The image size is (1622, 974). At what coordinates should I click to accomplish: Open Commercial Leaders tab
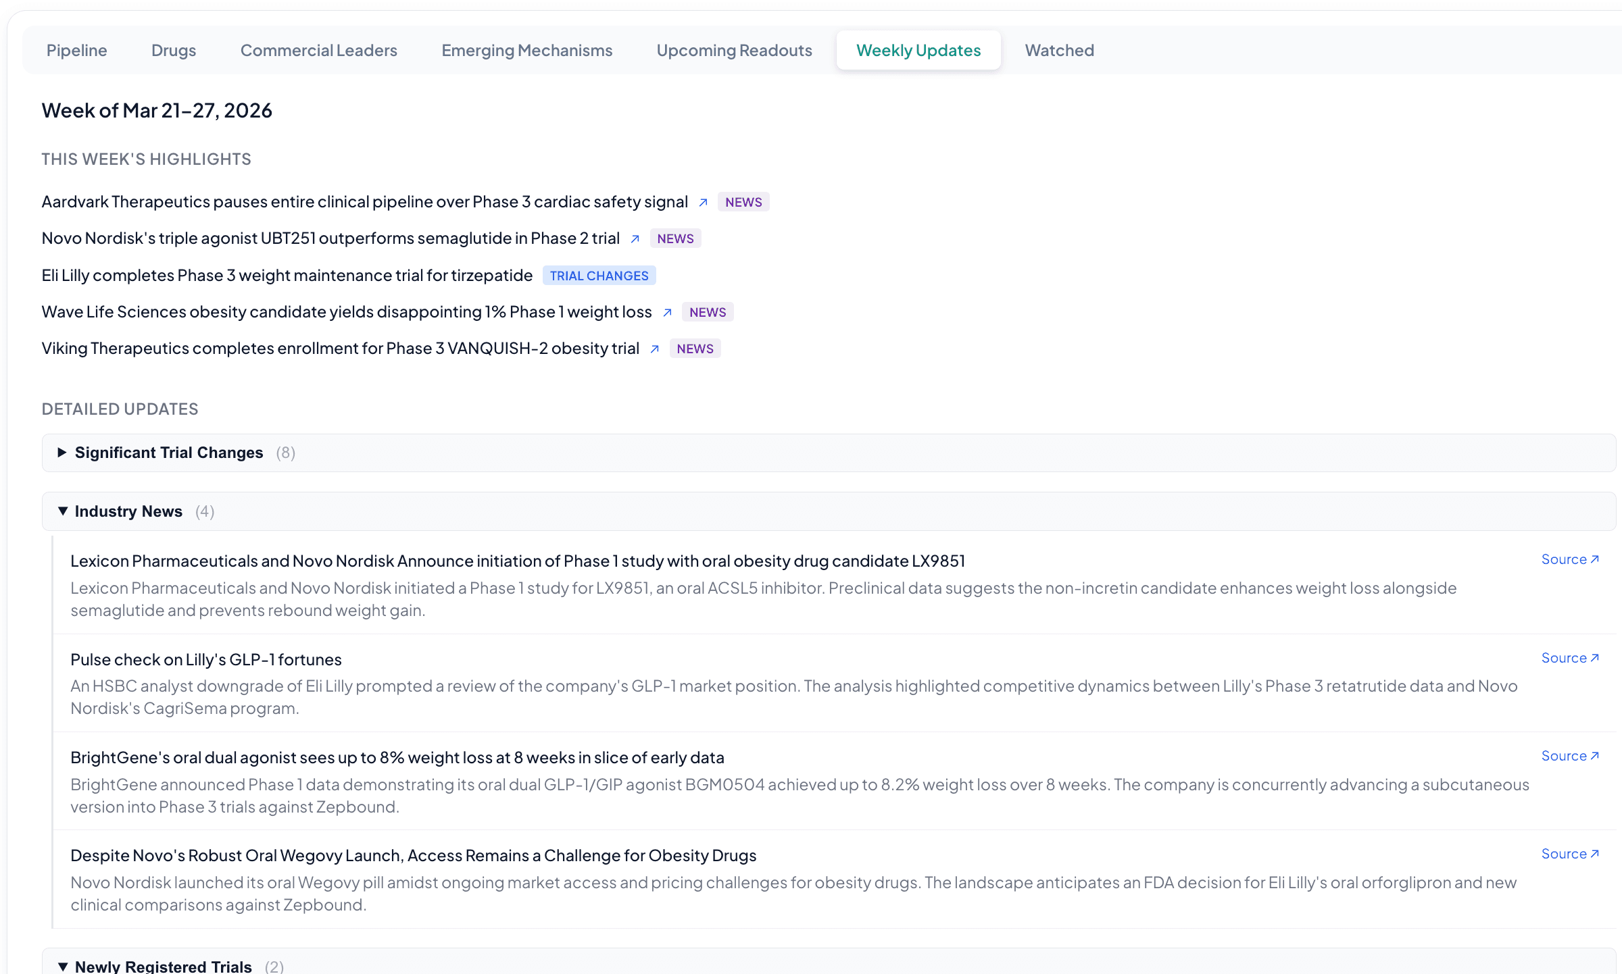coord(319,51)
